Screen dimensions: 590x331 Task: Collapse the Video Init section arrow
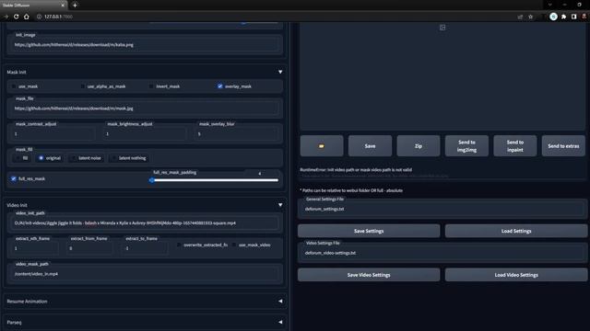coord(280,205)
